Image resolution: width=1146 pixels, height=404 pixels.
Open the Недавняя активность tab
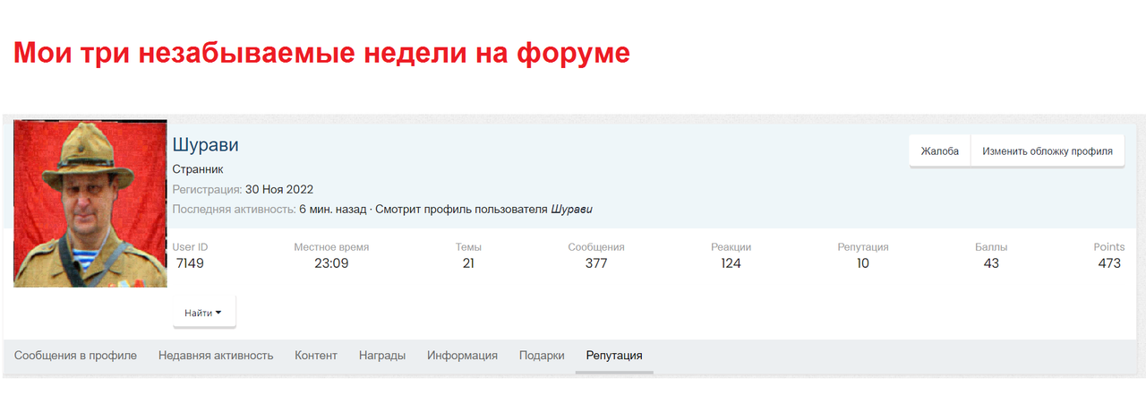[x=216, y=356]
